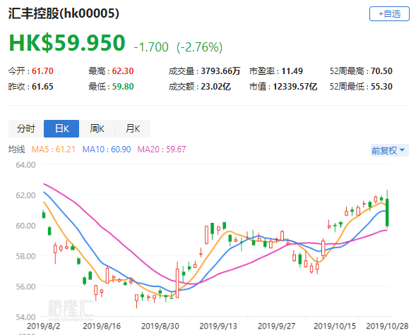
Task: Click the 2019/10/28 date axis label
Action: point(387,326)
